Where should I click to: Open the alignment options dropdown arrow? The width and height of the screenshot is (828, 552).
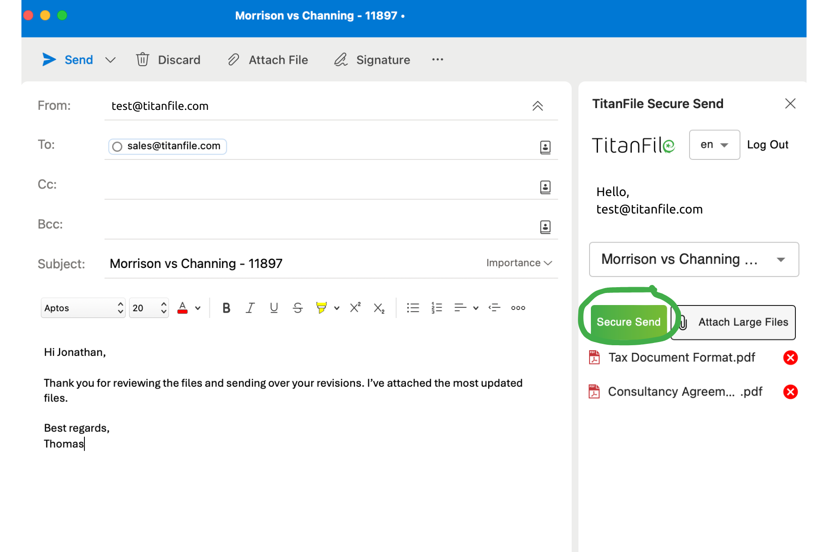click(476, 308)
